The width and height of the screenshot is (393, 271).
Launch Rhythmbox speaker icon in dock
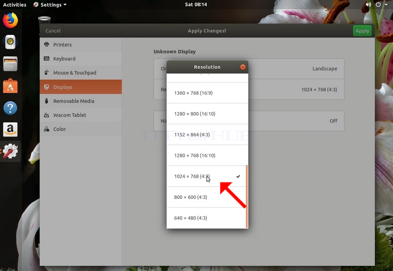10,42
